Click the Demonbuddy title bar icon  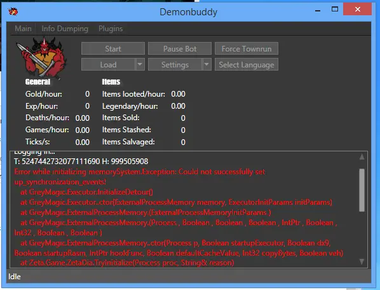tap(13, 11)
